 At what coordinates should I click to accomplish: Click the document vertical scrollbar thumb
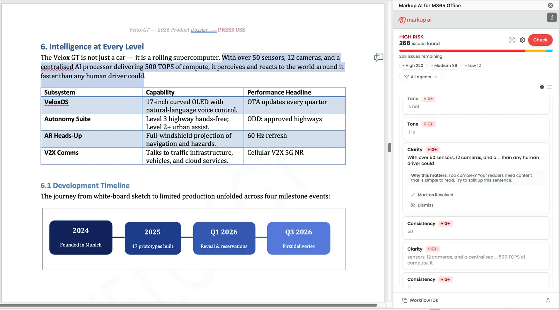(390, 147)
